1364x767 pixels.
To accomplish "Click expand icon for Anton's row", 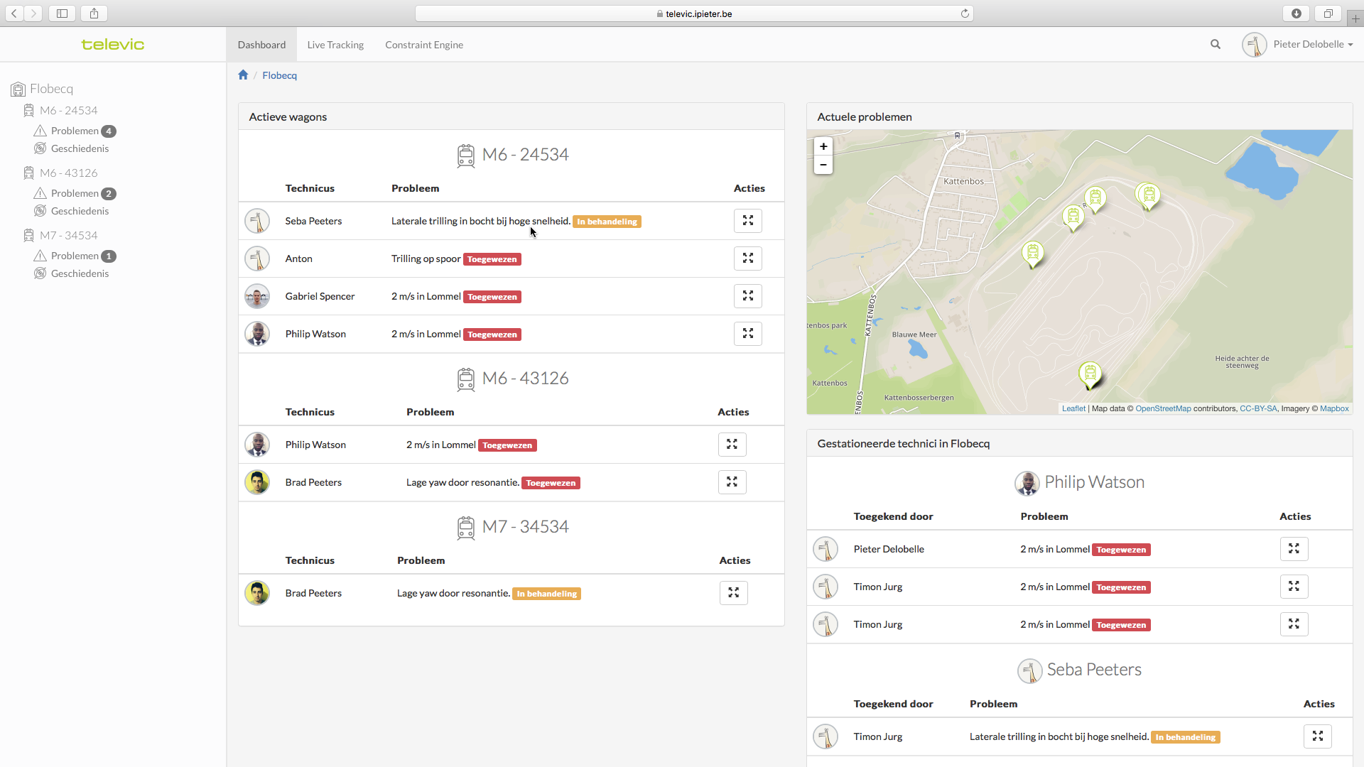I will [747, 259].
